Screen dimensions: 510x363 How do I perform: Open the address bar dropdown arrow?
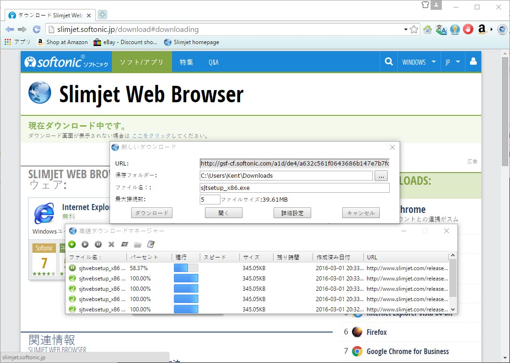pos(406,30)
